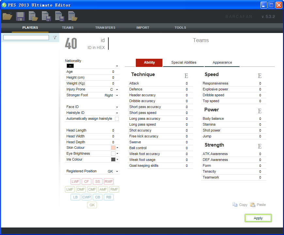Viewport: 284px width, 235px height.
Task: Click the spreadsheet with floppy save icon
Action: coord(59,16)
